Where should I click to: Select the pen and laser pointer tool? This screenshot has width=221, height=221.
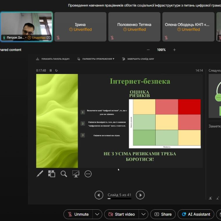[40, 174]
